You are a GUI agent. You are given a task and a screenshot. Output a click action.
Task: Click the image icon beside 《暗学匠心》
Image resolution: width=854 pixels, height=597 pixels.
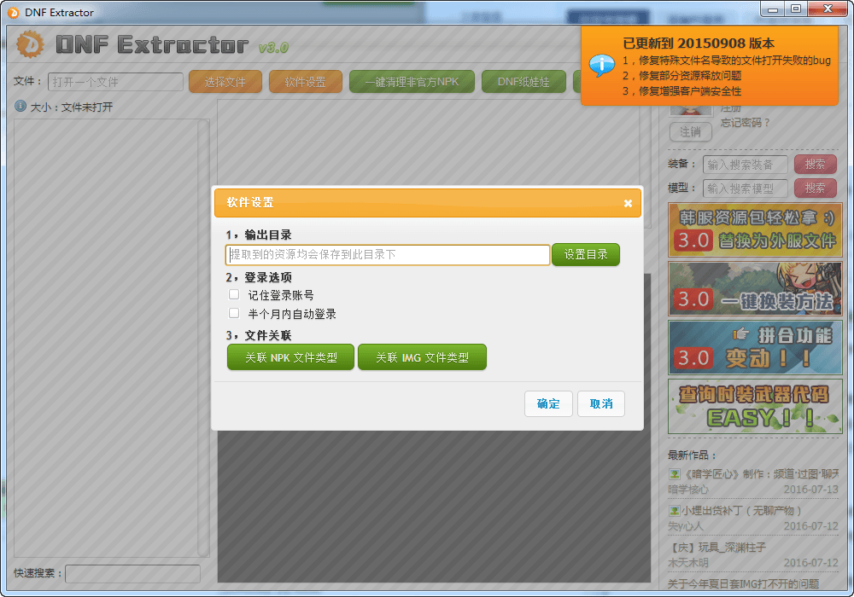pos(675,474)
